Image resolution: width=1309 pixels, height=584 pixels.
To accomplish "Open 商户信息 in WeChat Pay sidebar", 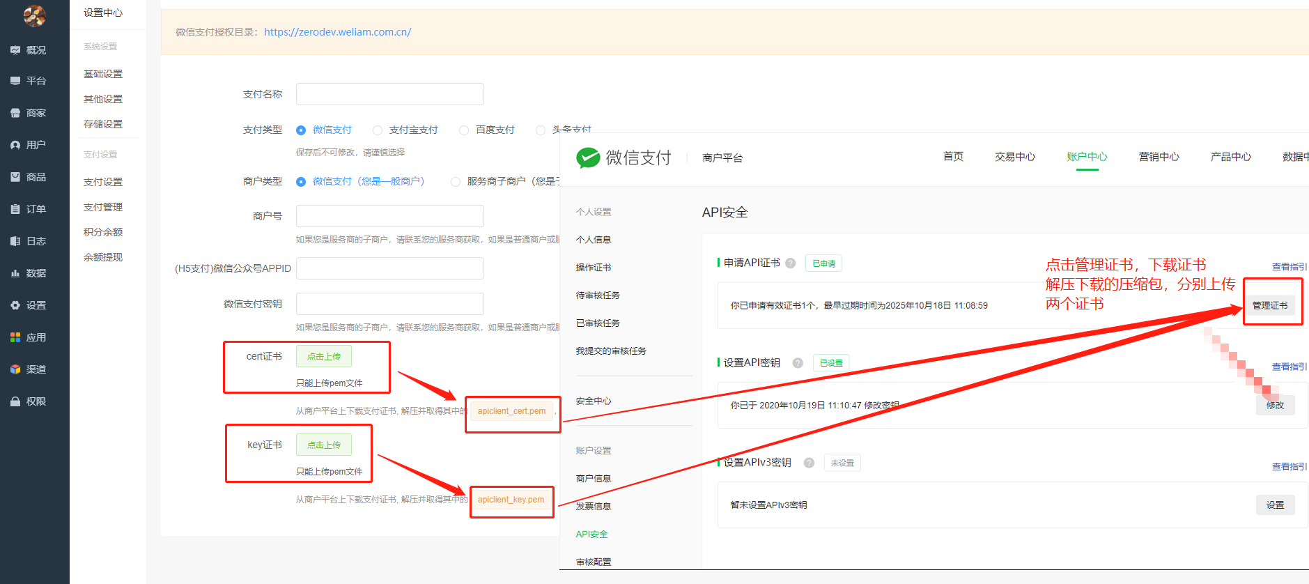I will tap(594, 479).
